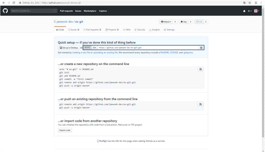Click the Import code button
The width and height of the screenshot is (265, 152).
click(65, 130)
